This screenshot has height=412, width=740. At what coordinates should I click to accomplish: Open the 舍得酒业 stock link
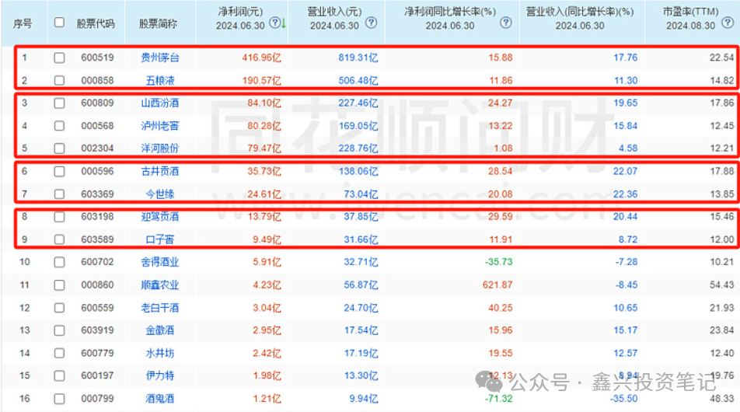coord(160,262)
